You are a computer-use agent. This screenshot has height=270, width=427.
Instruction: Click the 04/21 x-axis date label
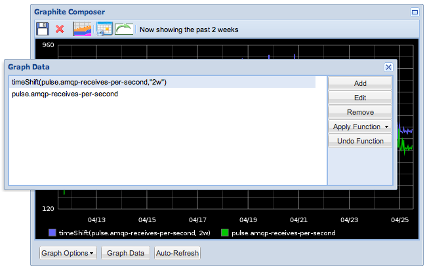point(298,220)
